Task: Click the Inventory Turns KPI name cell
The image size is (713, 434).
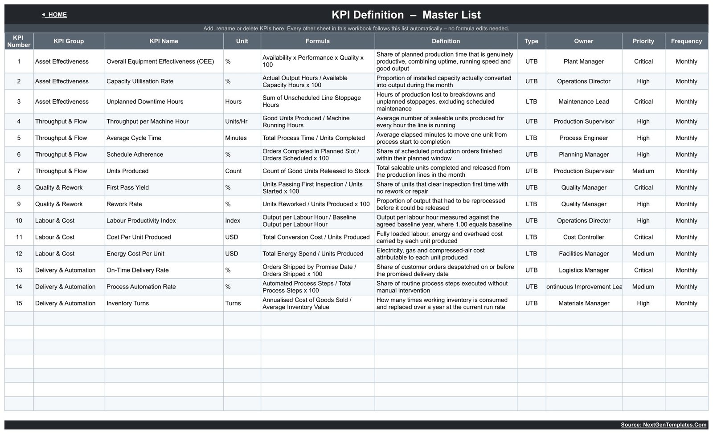Action: (164, 303)
